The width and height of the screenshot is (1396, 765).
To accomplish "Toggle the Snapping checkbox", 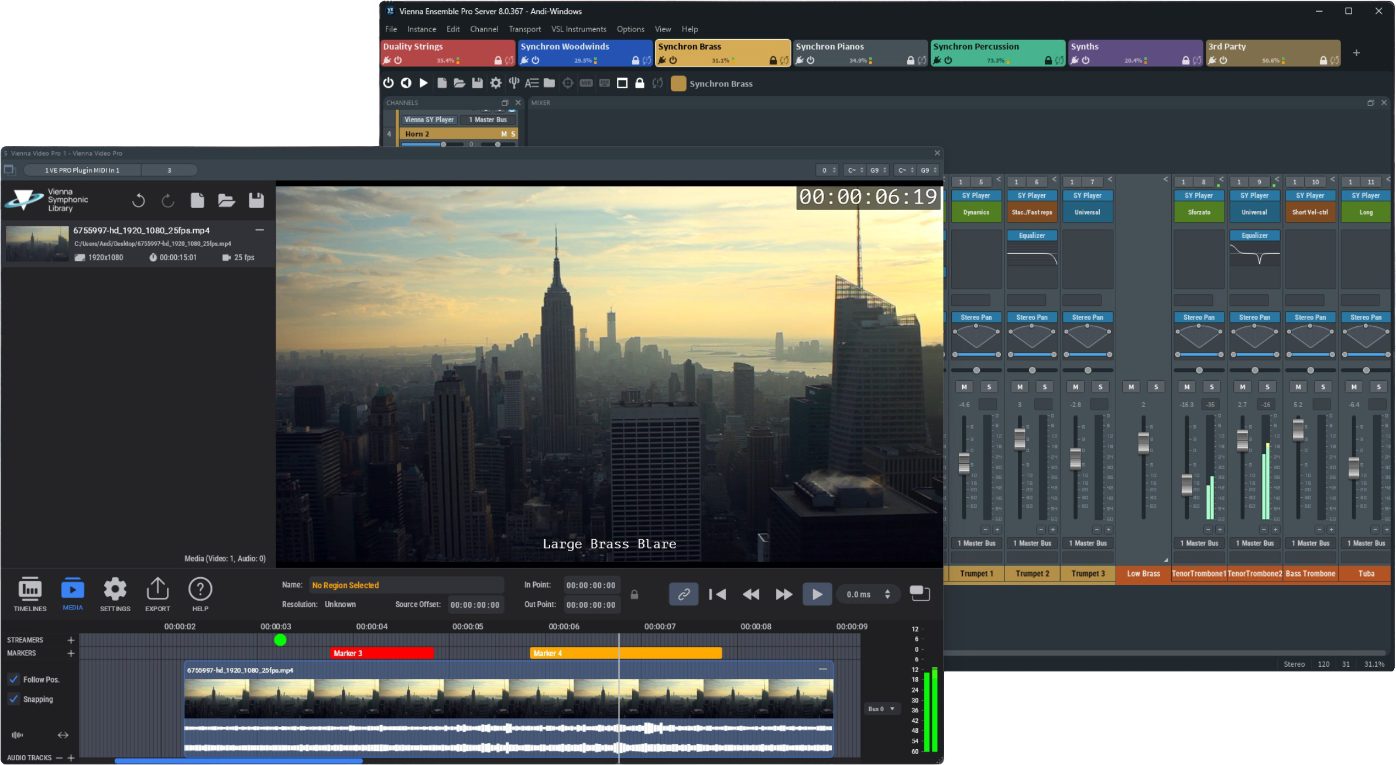I will click(x=13, y=699).
